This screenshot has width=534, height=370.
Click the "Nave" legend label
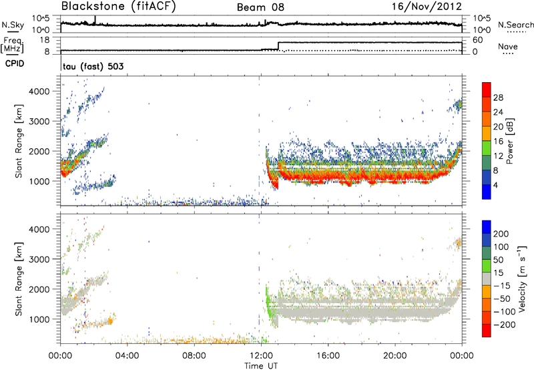click(x=508, y=46)
